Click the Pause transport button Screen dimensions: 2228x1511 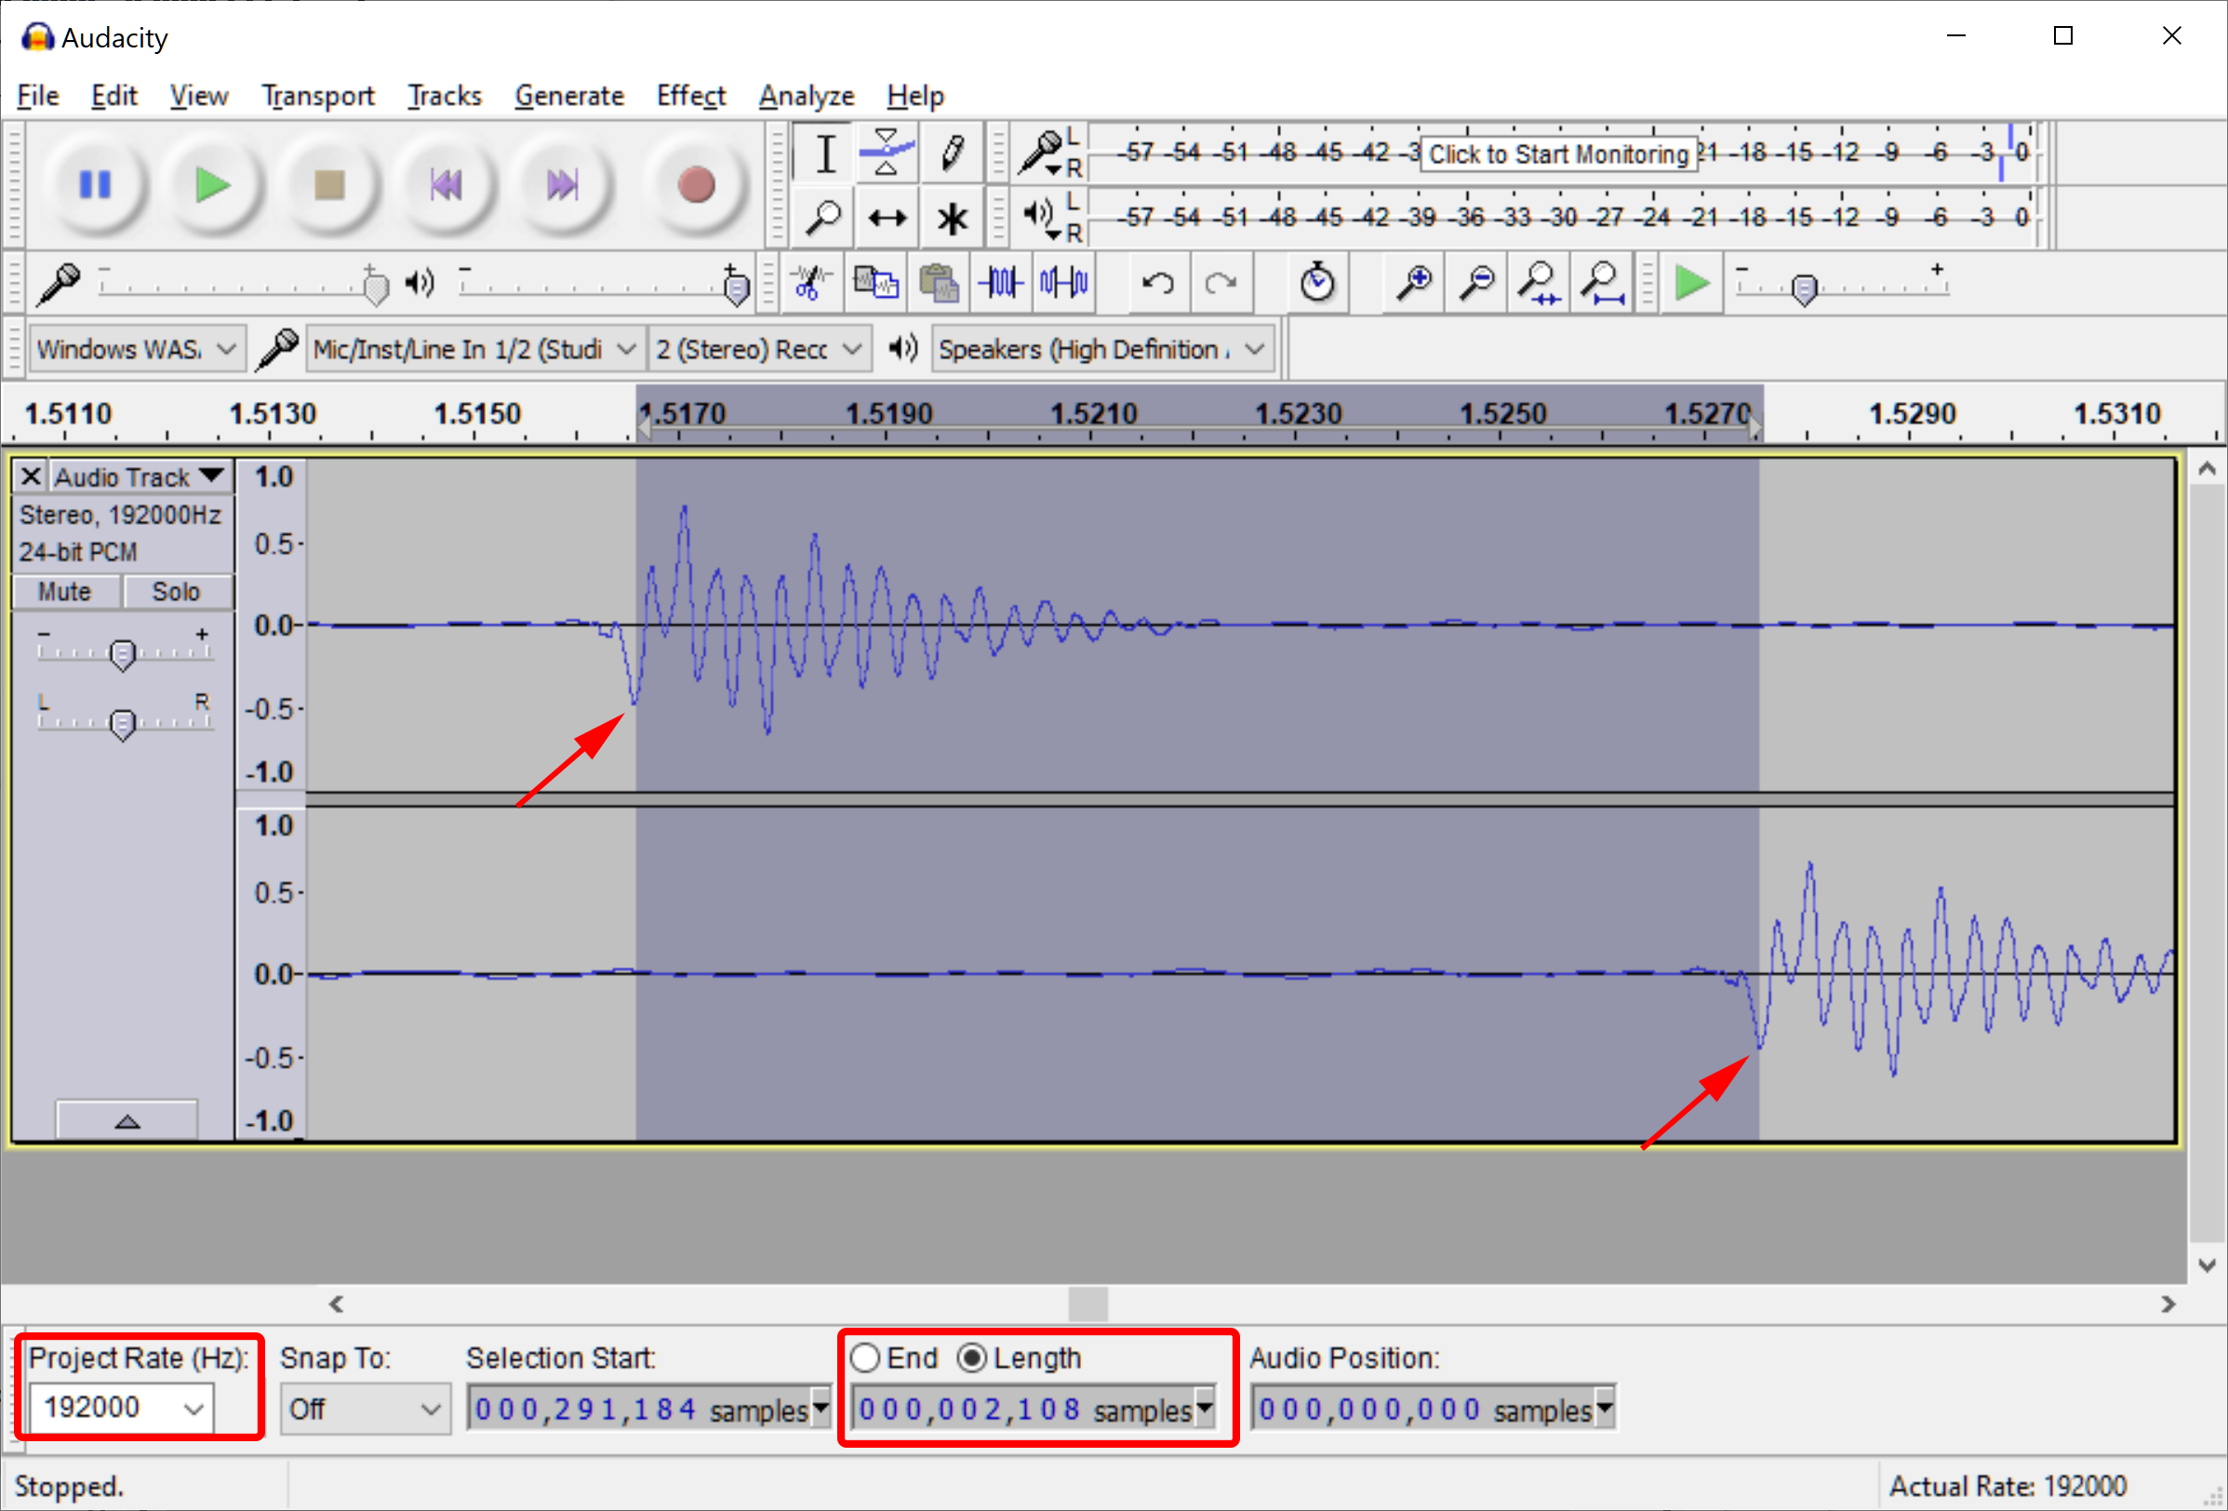tap(95, 184)
